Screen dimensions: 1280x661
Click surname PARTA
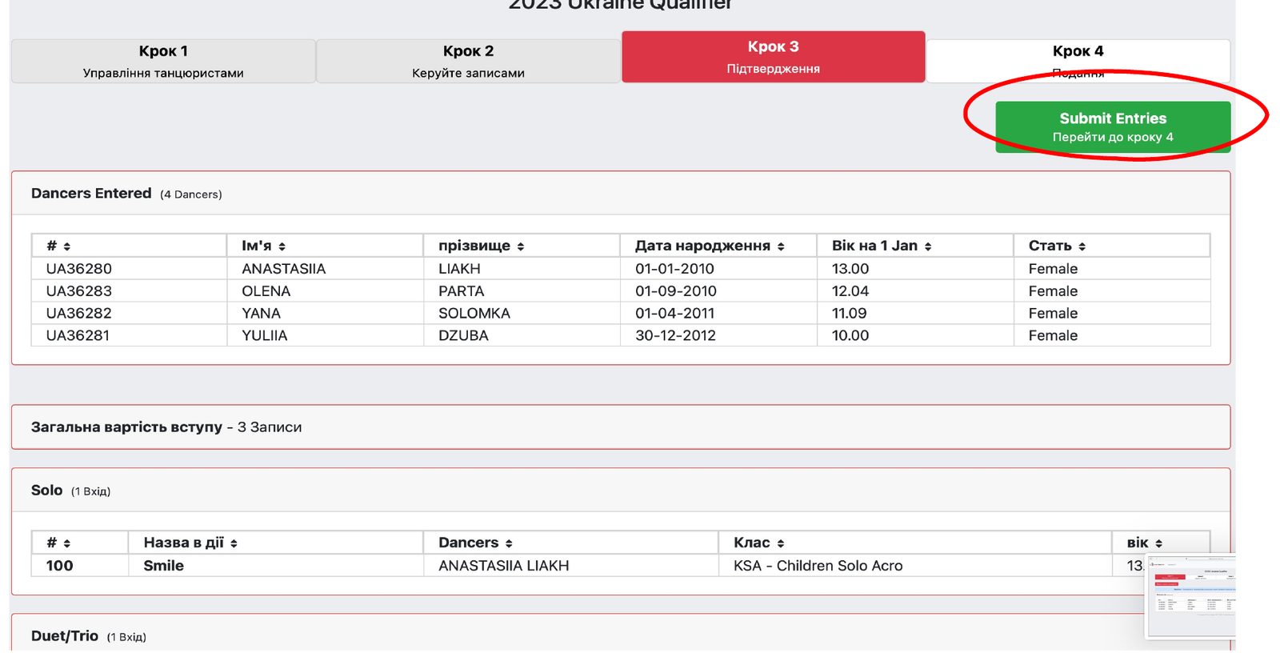tap(462, 291)
